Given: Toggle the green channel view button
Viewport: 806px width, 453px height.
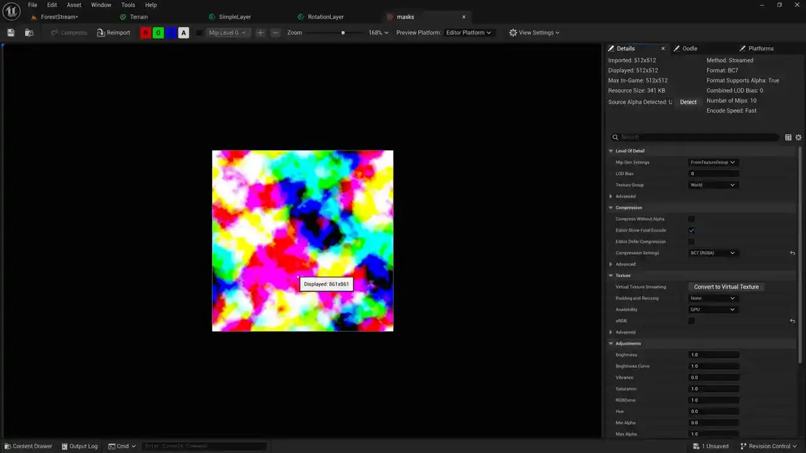Looking at the screenshot, I should (x=158, y=33).
